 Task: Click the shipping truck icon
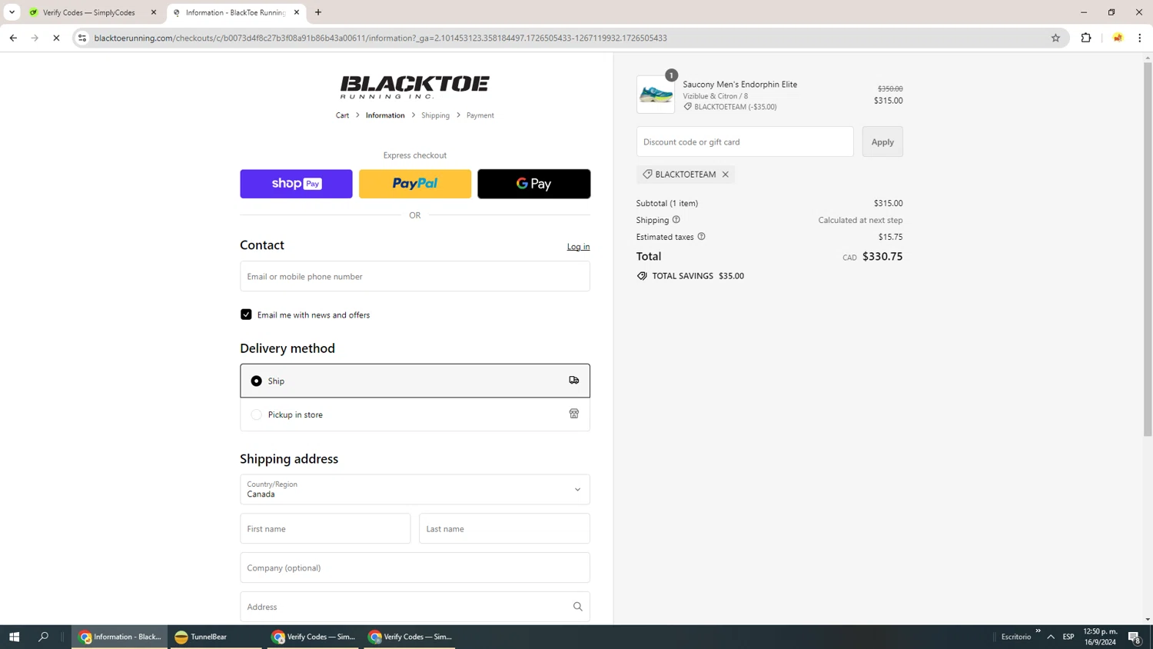coord(573,380)
